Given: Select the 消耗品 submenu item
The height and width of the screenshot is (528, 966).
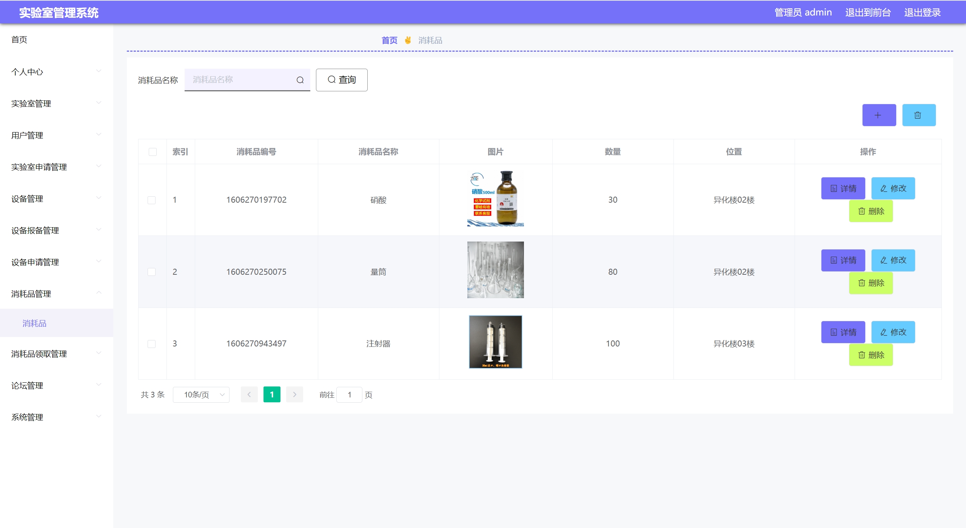Looking at the screenshot, I should click(x=34, y=323).
